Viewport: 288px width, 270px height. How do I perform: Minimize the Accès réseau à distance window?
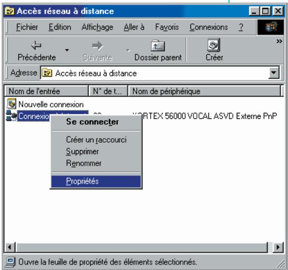coord(254,11)
